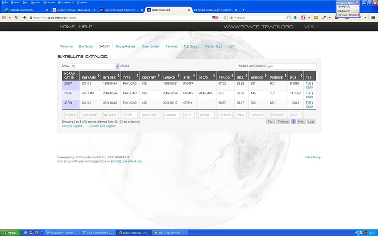The height and width of the screenshot is (236, 378).
Task: Click the browser address bar
Action: click(121, 18)
